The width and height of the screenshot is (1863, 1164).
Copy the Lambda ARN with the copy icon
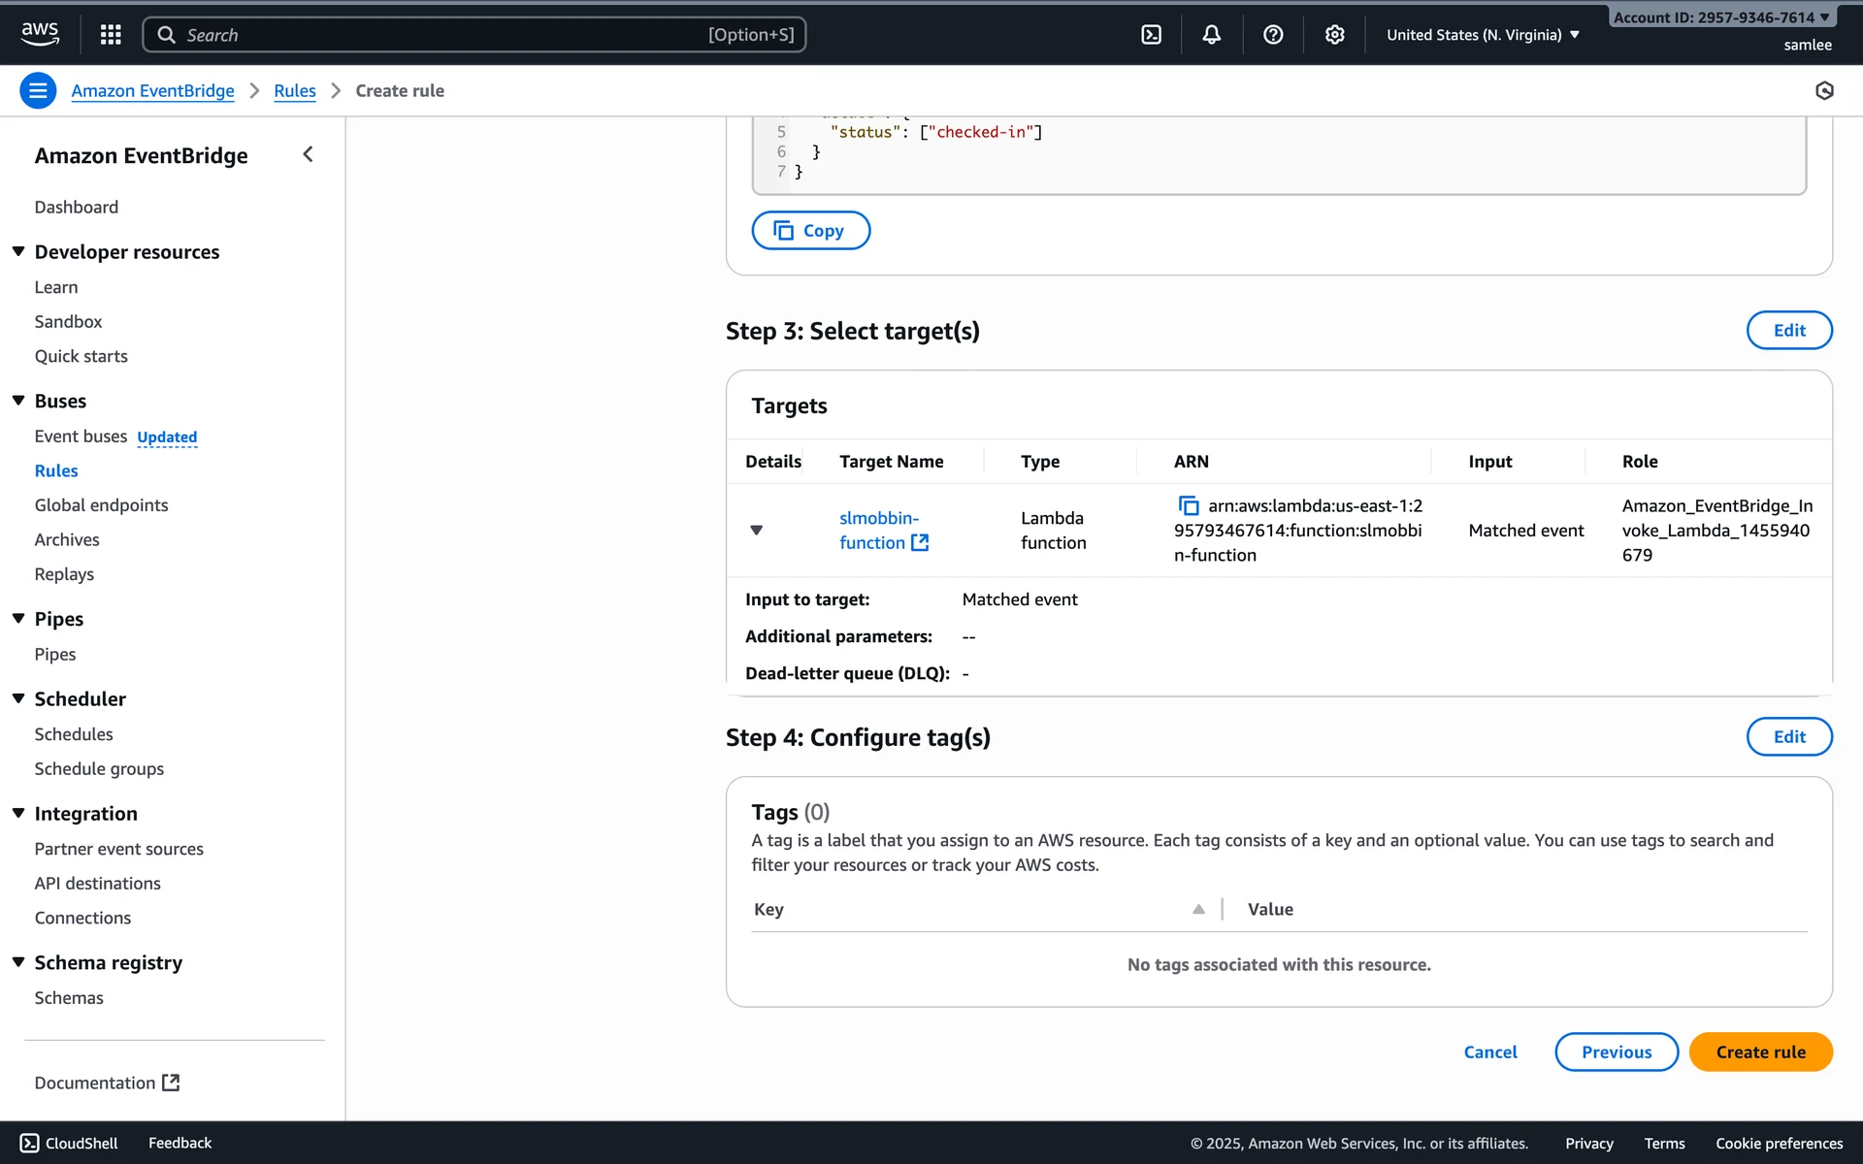pos(1188,505)
